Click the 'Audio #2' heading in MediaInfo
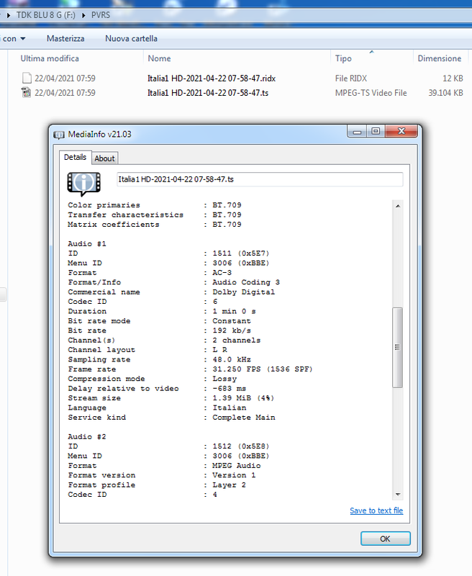This screenshot has height=576, width=472. coord(87,436)
